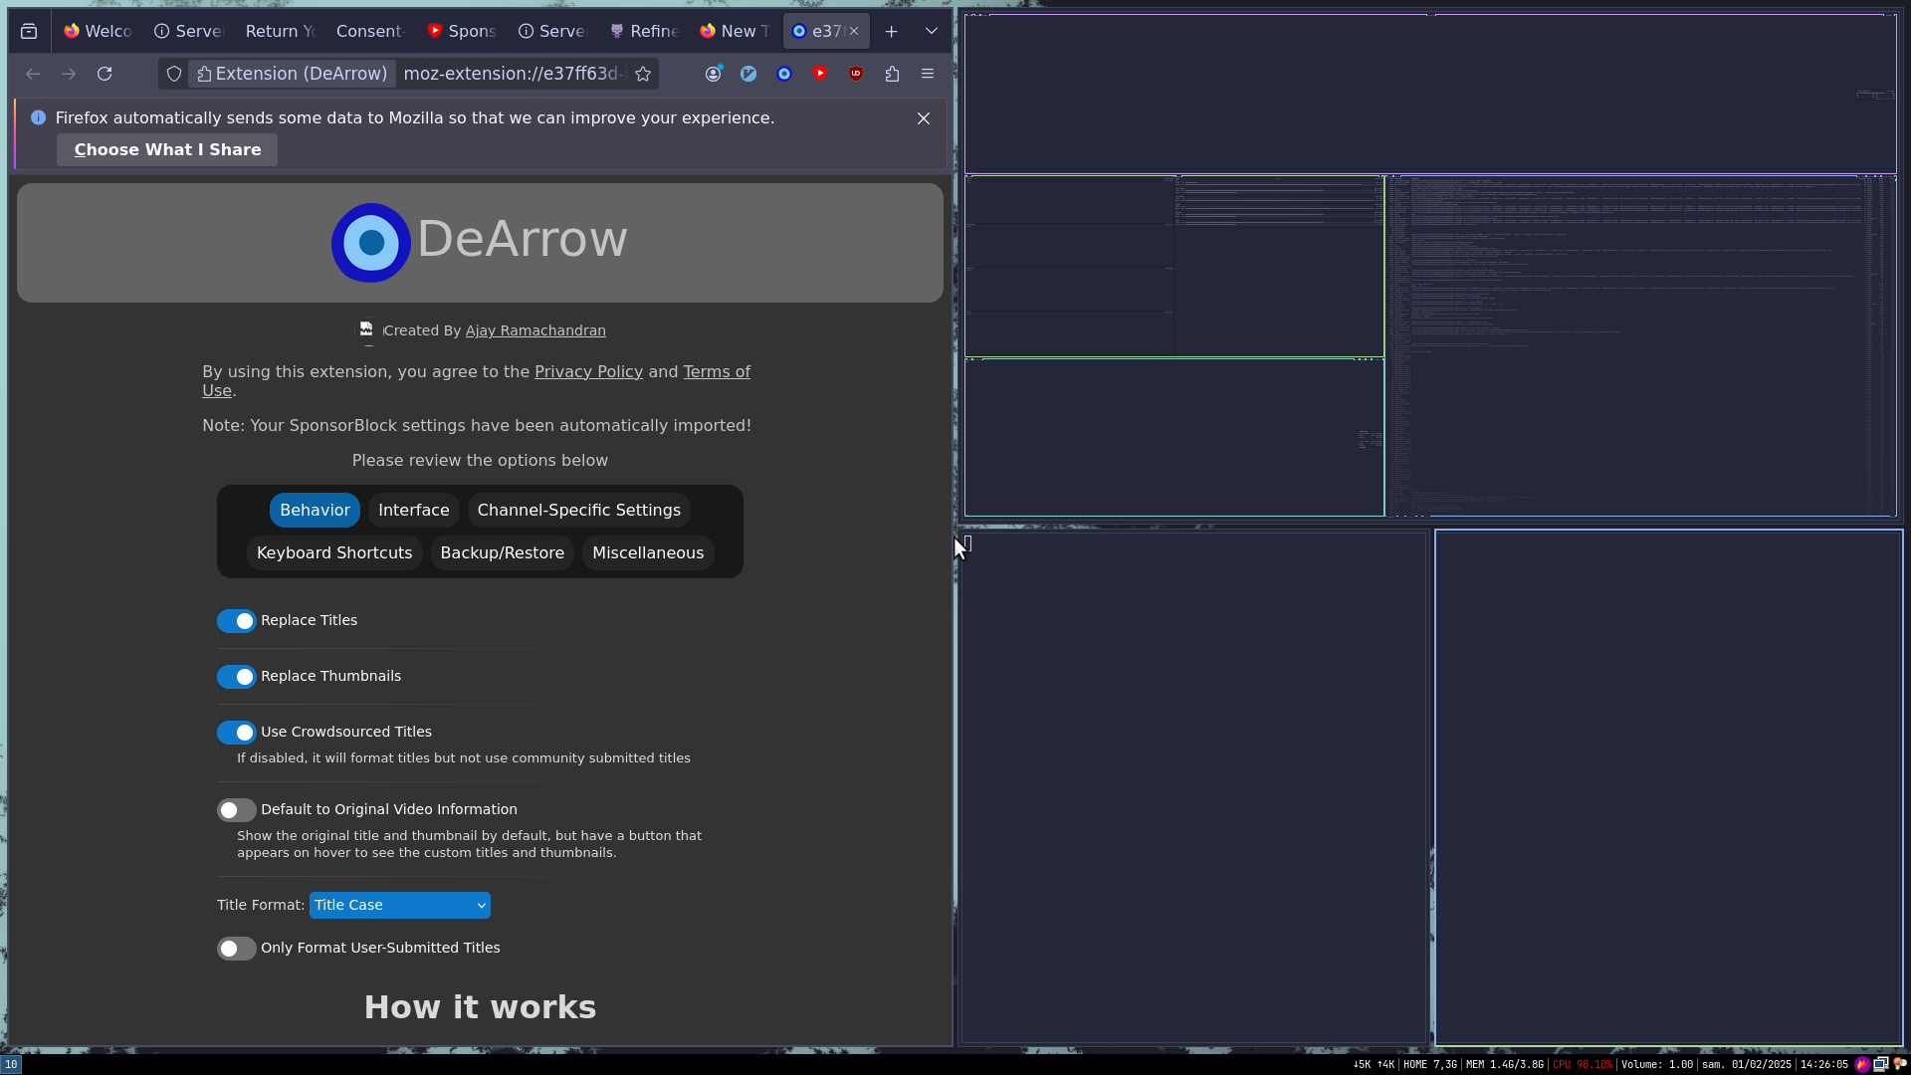Click the MEM 1.4G/3.8G status entry

(x=1505, y=1064)
